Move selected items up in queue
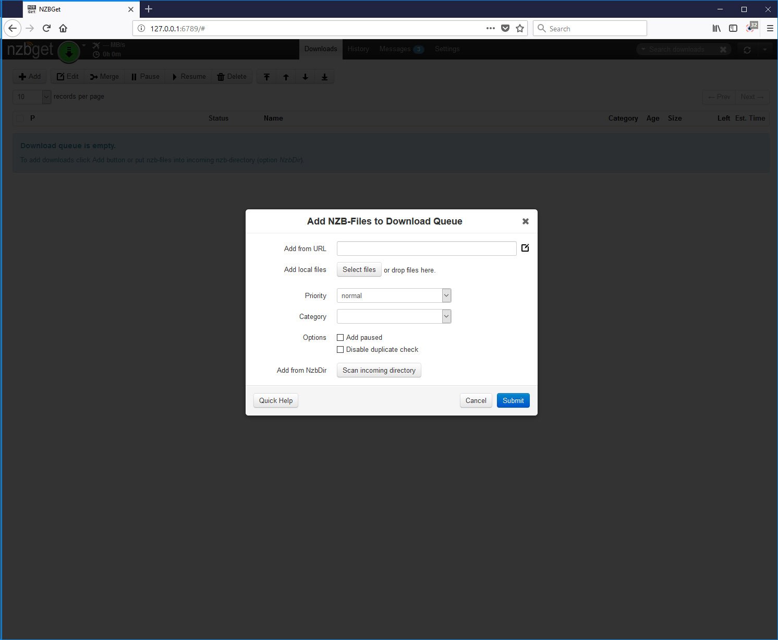 (286, 77)
